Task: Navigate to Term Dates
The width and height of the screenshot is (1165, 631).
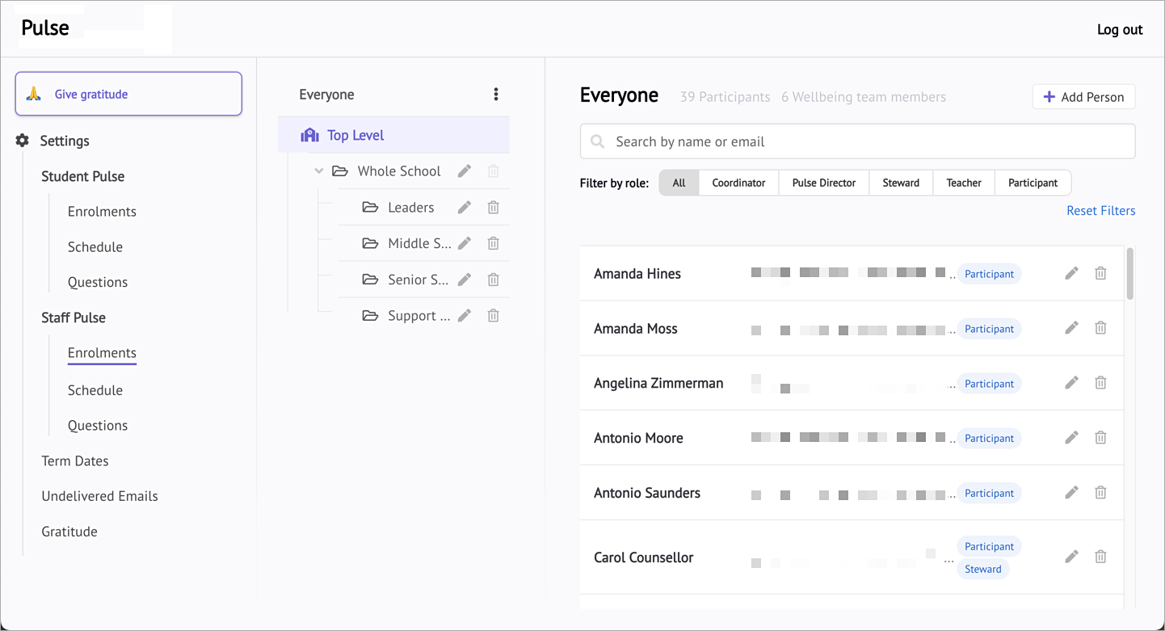Action: pyautogui.click(x=74, y=461)
